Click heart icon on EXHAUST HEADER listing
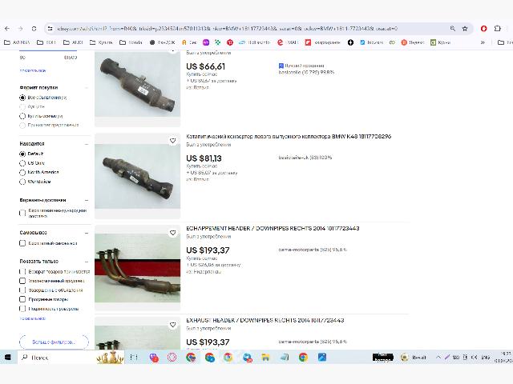This screenshot has width=513, height=384. tap(172, 325)
